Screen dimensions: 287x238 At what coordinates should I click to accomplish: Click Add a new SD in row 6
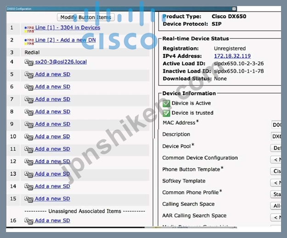[52, 87]
